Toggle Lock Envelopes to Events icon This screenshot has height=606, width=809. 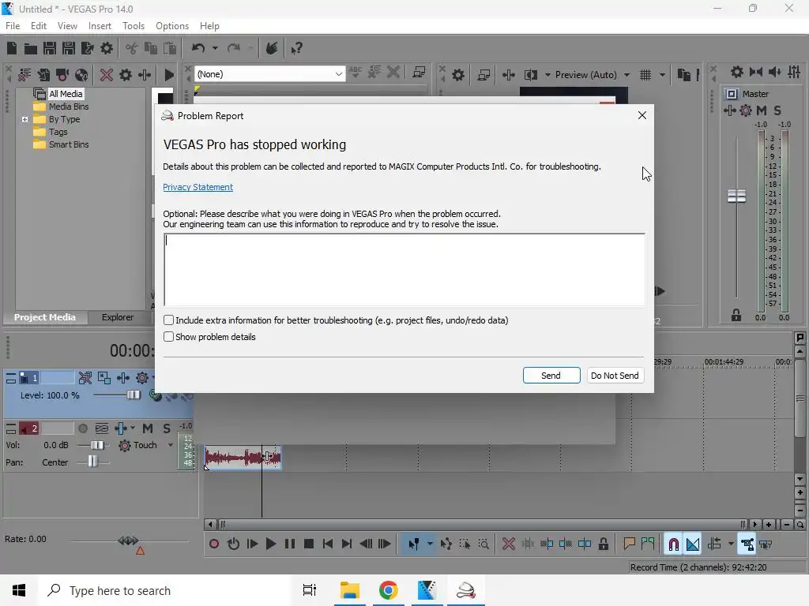tap(747, 544)
